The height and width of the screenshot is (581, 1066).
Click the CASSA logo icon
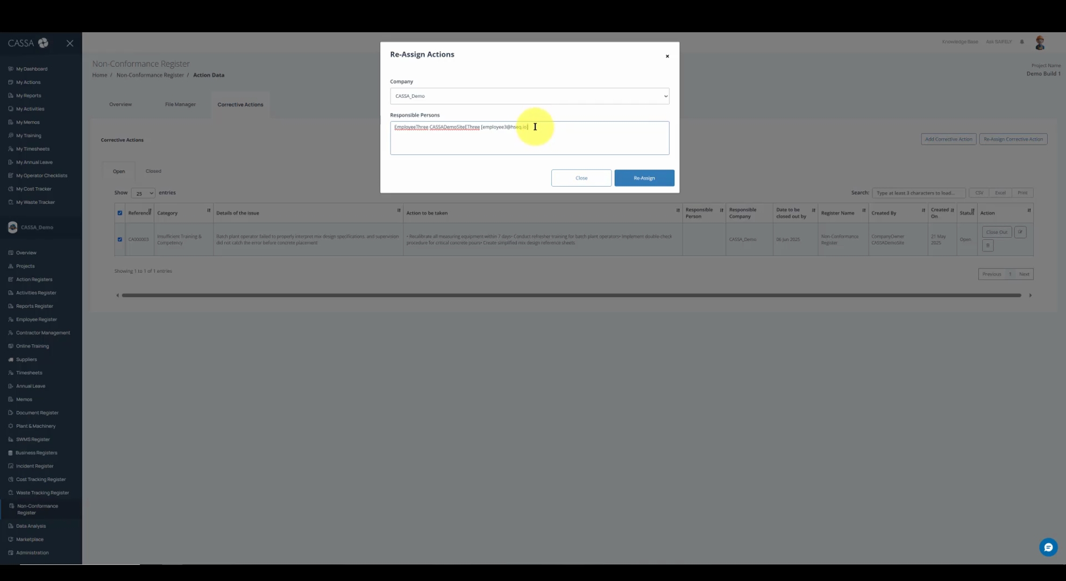(43, 43)
